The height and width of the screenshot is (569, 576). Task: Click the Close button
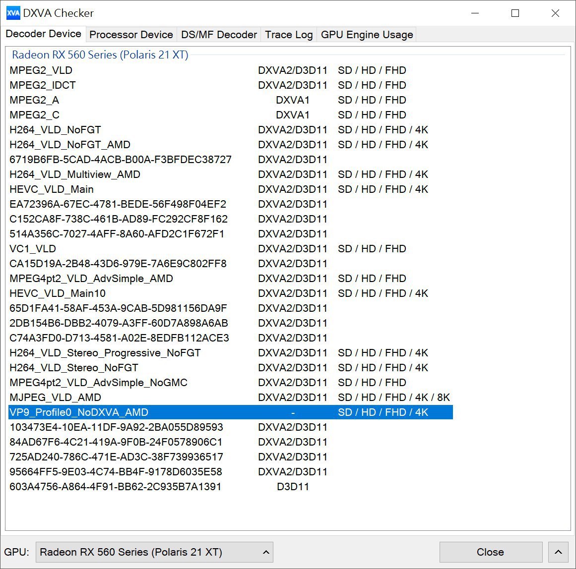point(491,552)
